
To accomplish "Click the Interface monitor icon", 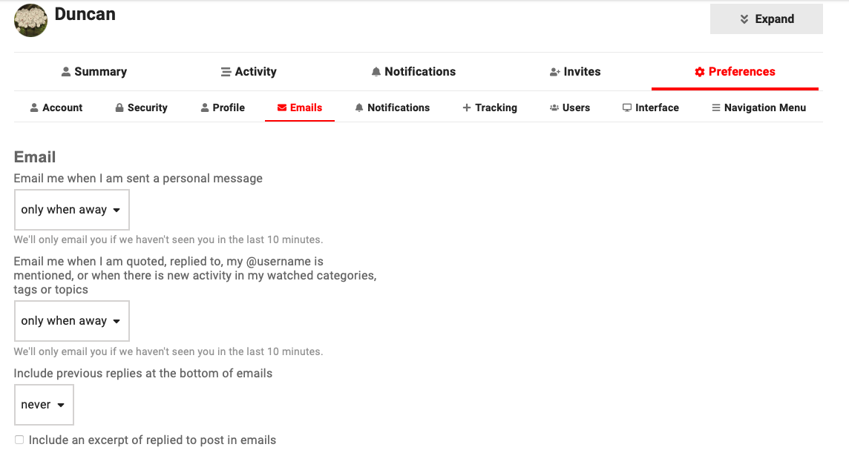I will [627, 107].
